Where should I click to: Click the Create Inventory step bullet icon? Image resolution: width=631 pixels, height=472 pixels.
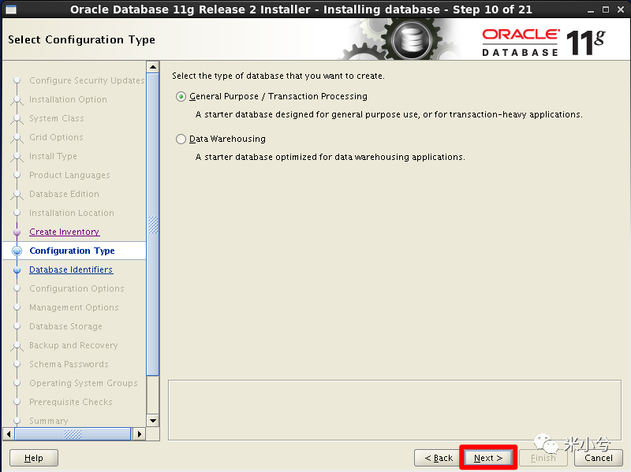tap(17, 232)
